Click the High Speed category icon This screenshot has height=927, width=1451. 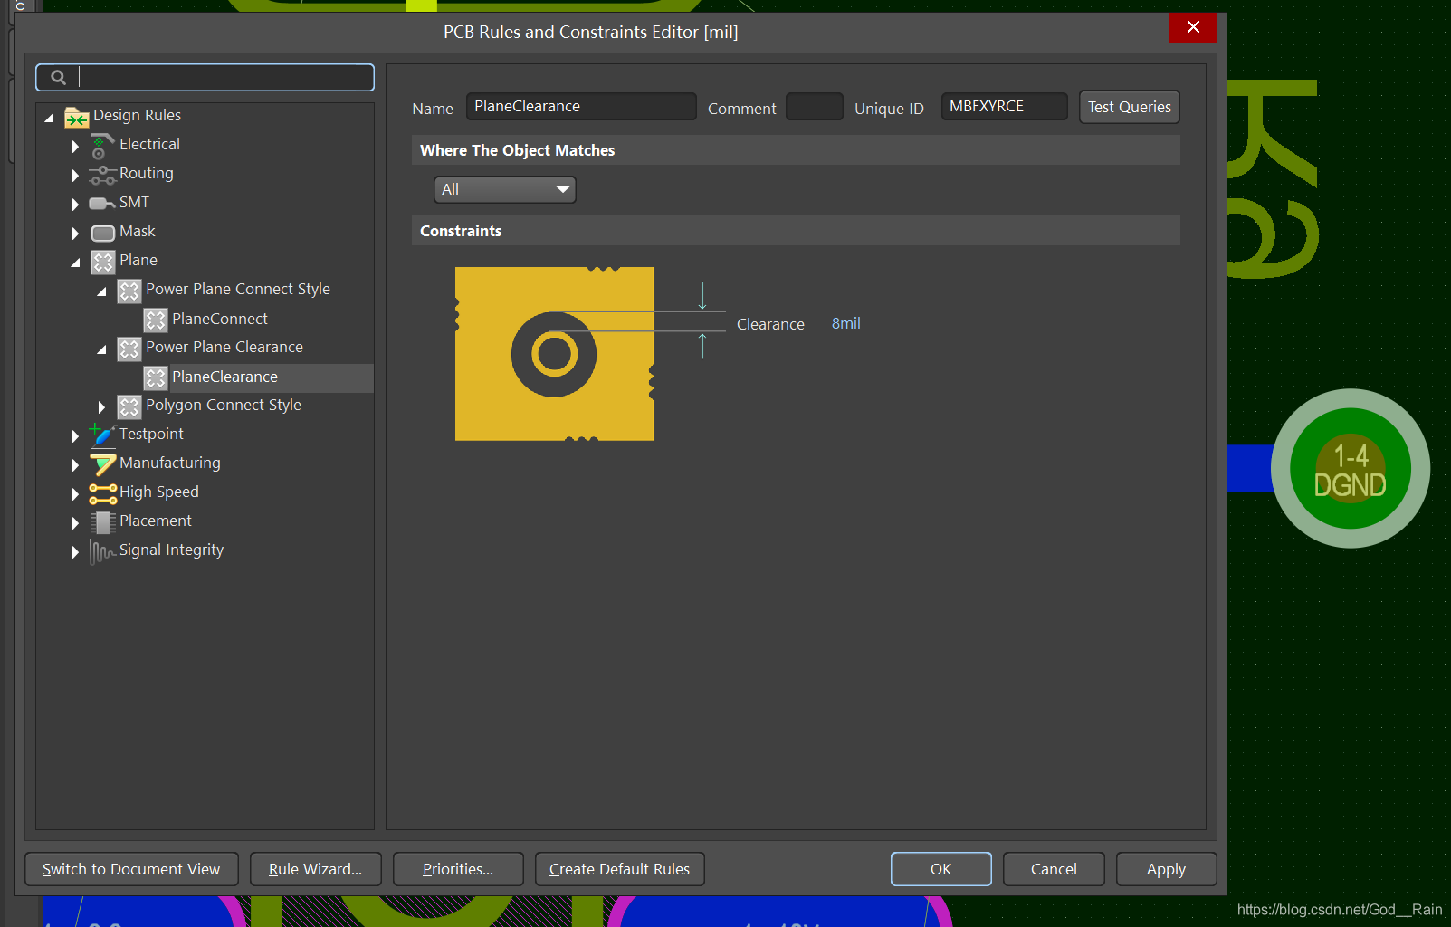tap(103, 493)
